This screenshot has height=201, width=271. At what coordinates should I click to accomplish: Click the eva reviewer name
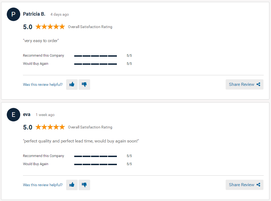point(27,114)
